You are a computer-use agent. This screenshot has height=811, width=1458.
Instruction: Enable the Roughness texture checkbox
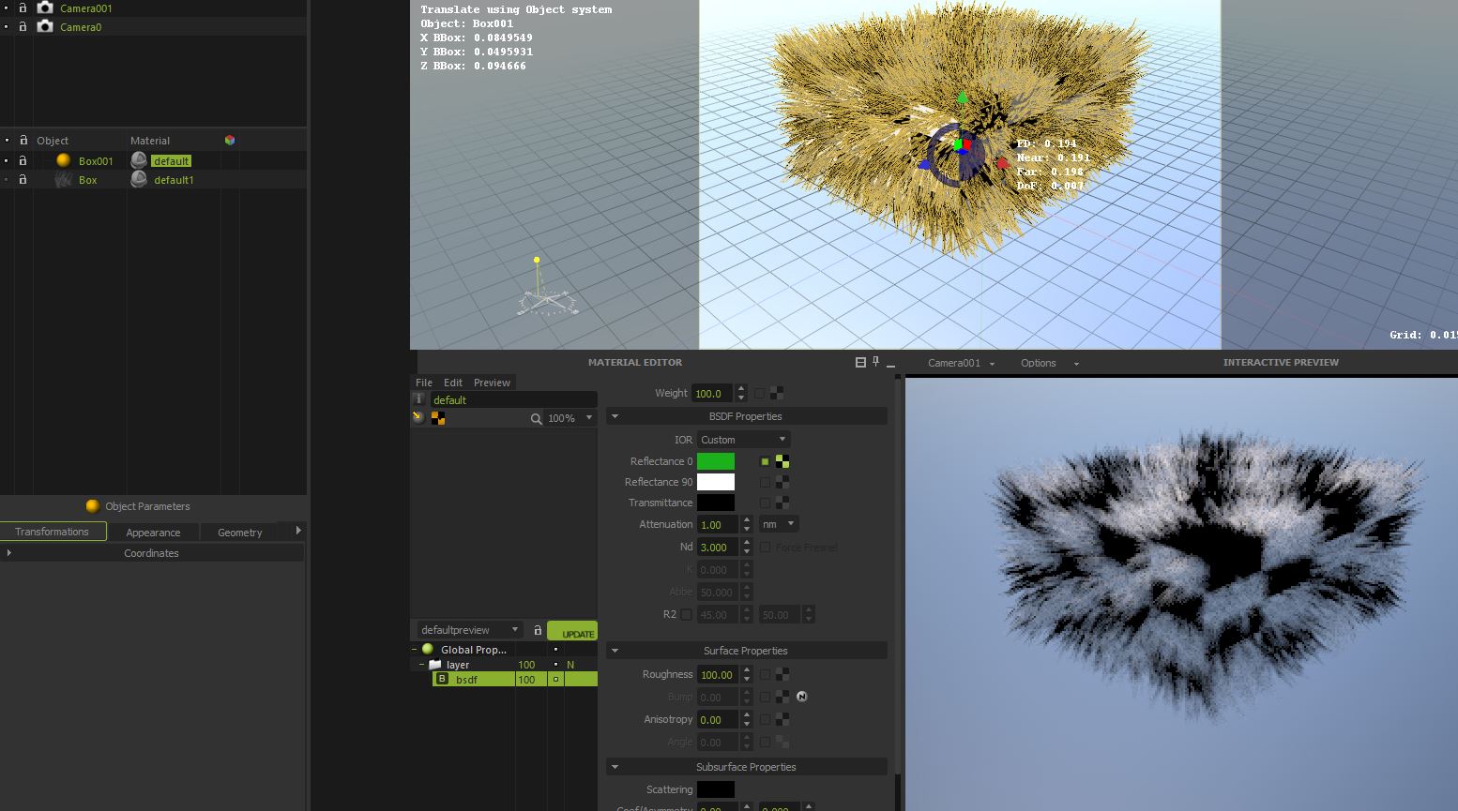(x=765, y=674)
